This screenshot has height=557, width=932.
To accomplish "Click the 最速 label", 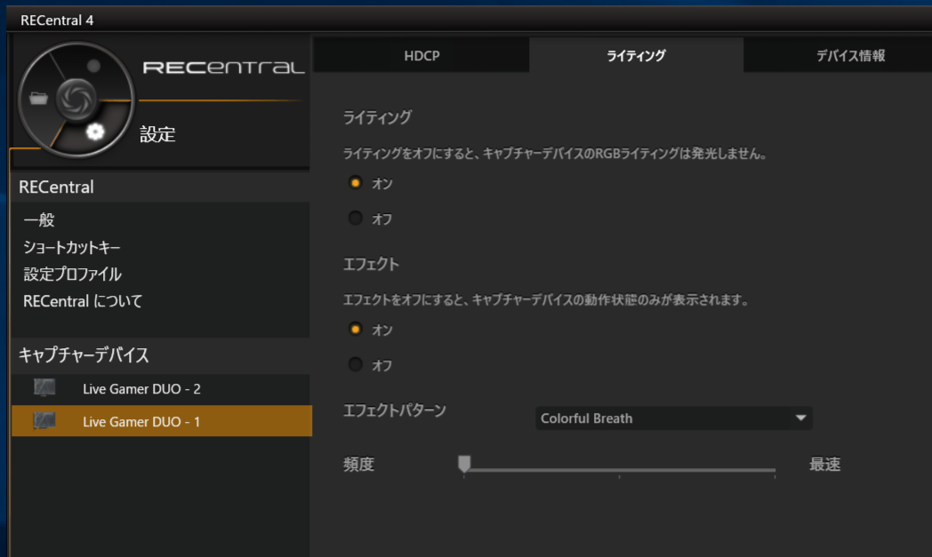I will point(825,465).
